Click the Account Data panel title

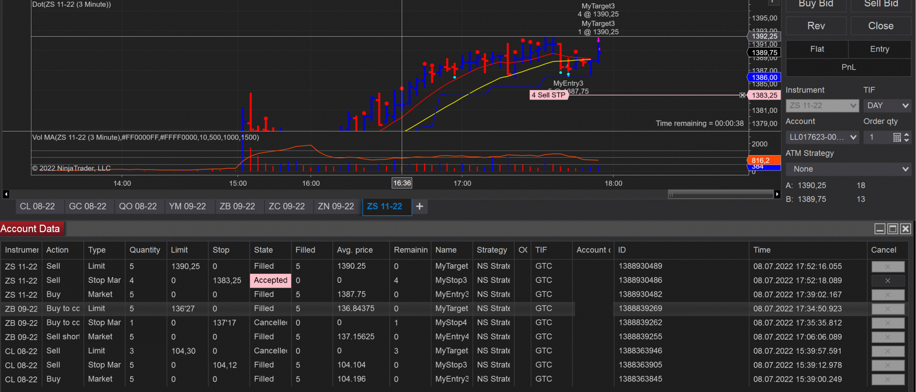[31, 229]
